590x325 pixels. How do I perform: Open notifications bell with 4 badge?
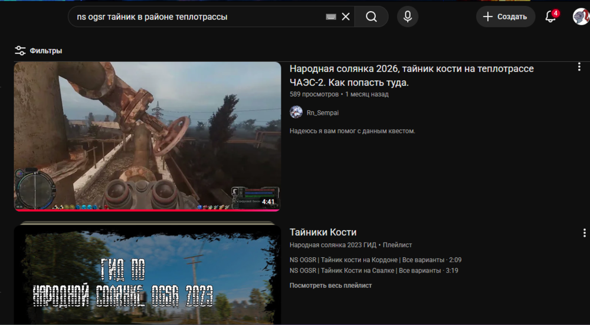[x=551, y=16]
